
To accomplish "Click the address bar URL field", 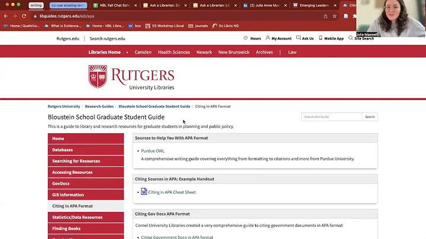I will point(176,17).
